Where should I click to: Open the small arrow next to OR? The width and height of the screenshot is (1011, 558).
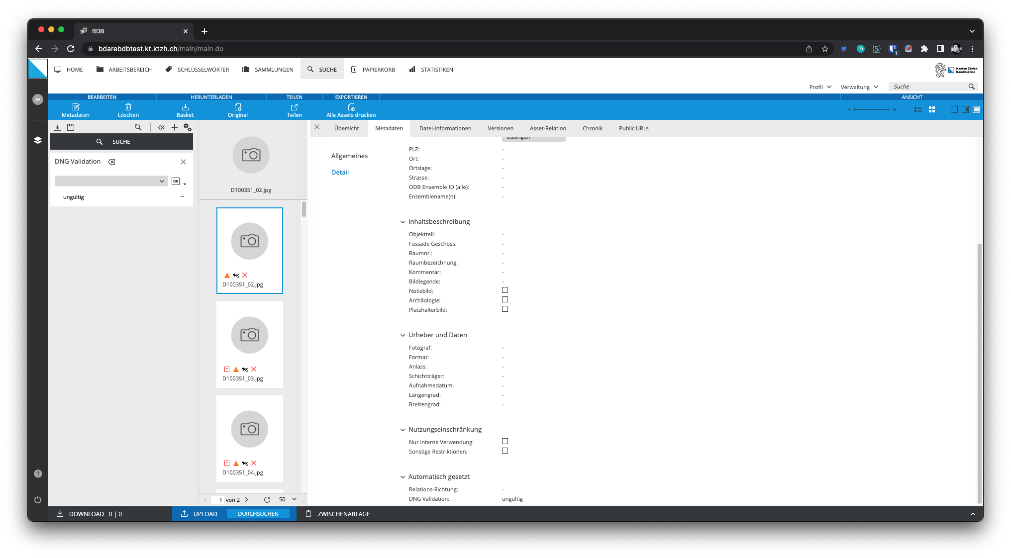185,184
